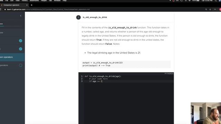Screen dimensions: 221x124
Task: Open the View menu
Action: point(18,1)
